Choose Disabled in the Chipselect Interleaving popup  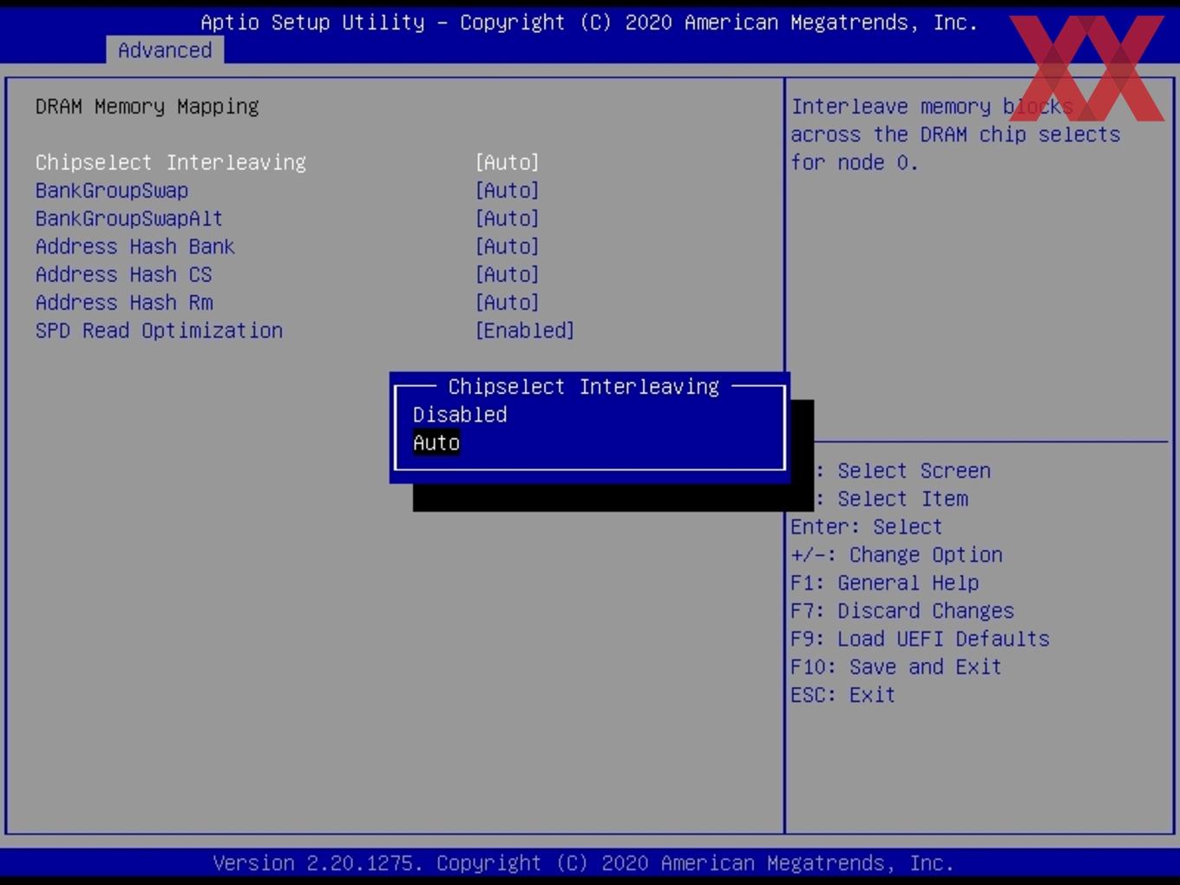(x=460, y=415)
